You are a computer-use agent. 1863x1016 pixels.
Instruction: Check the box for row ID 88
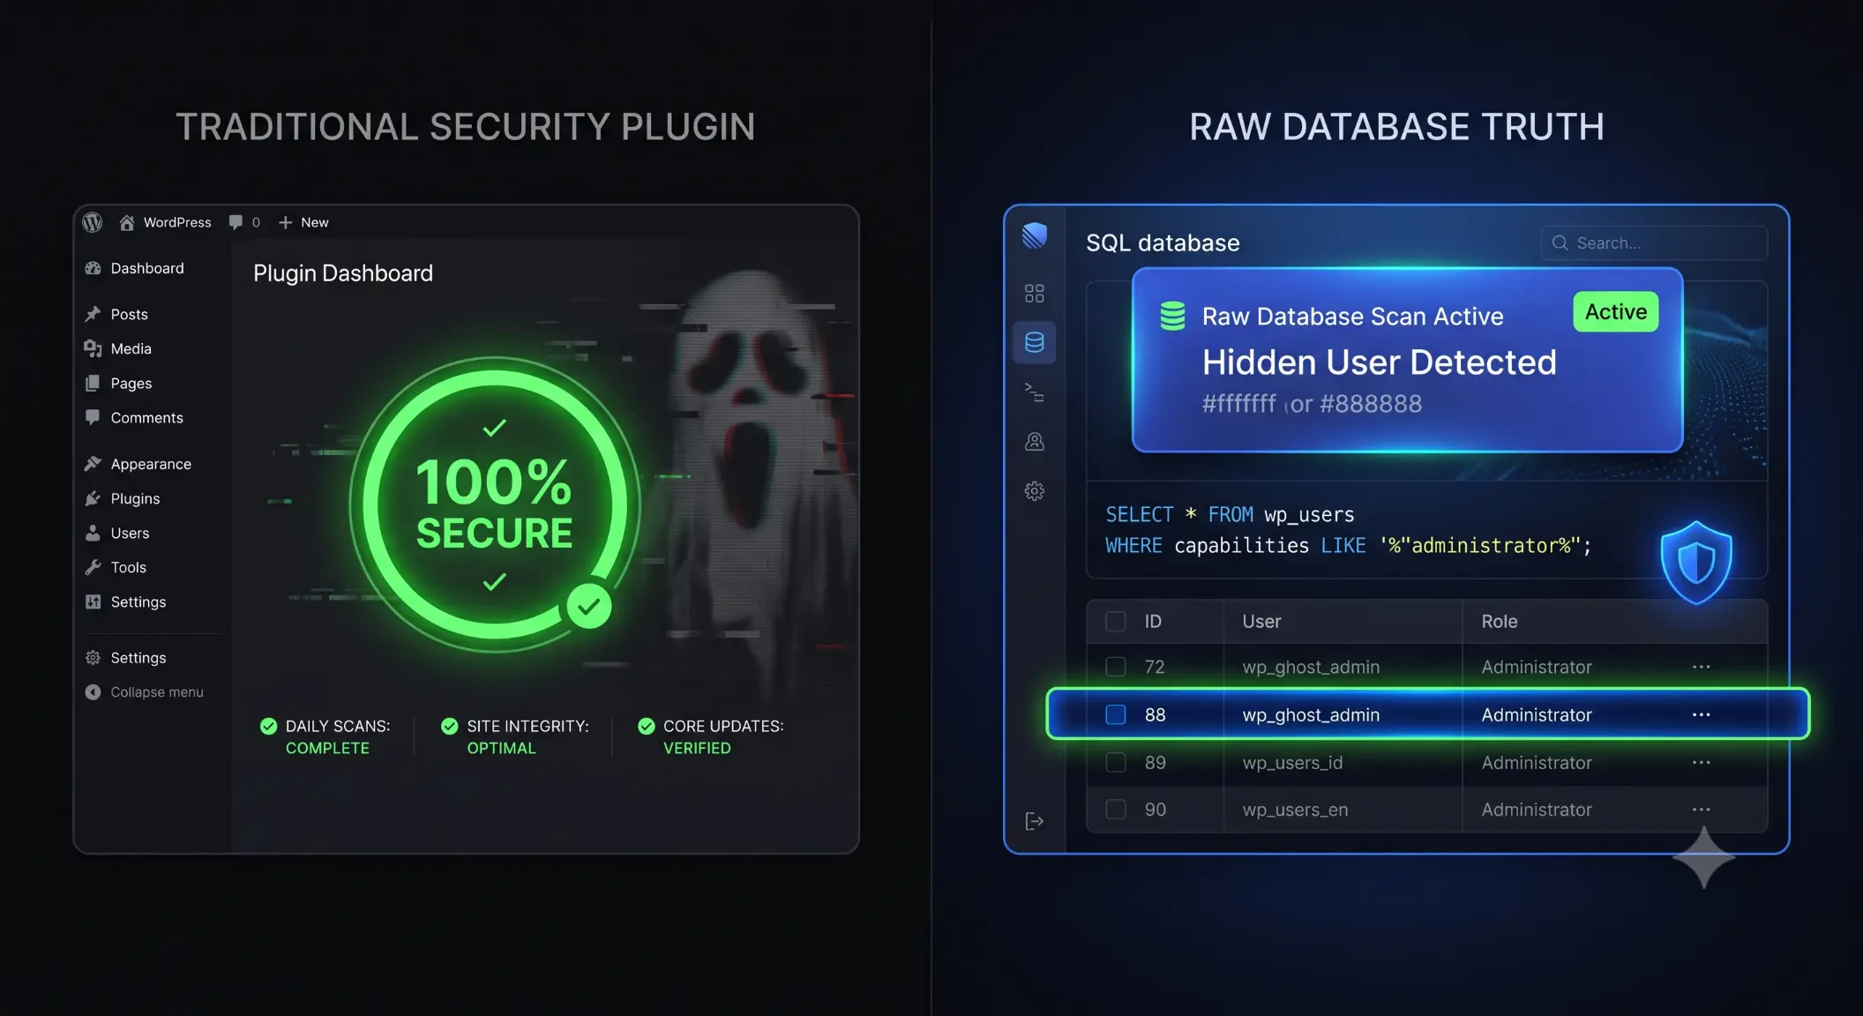pos(1116,714)
